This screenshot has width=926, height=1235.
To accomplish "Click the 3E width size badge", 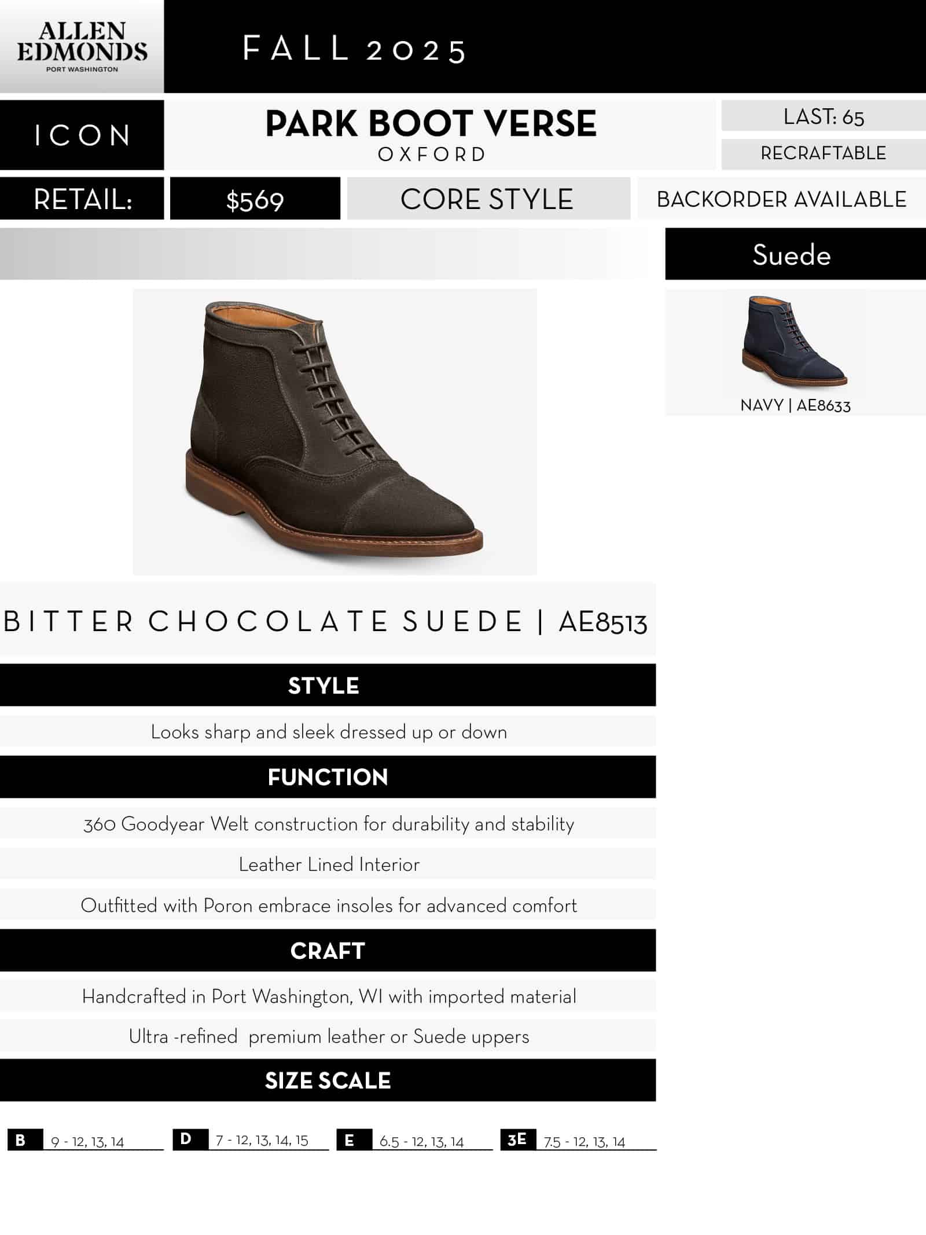I will (517, 1139).
